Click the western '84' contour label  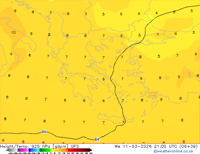point(44,132)
